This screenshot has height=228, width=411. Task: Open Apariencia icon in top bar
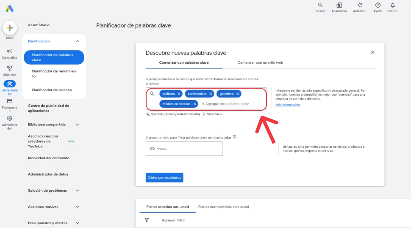(x=339, y=5)
